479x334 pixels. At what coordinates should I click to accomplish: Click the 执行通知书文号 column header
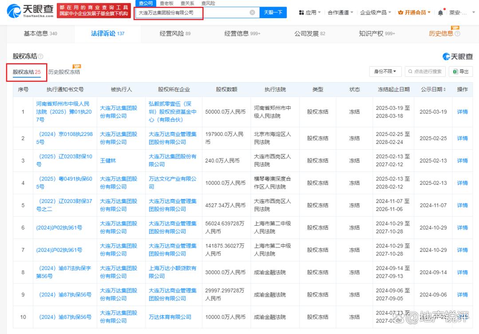point(65,89)
